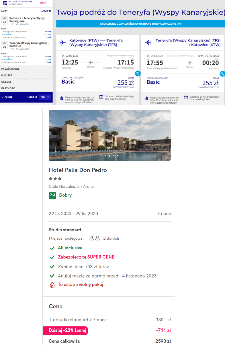
Task: Click the return arrival time 00:20
Action: pos(210,62)
